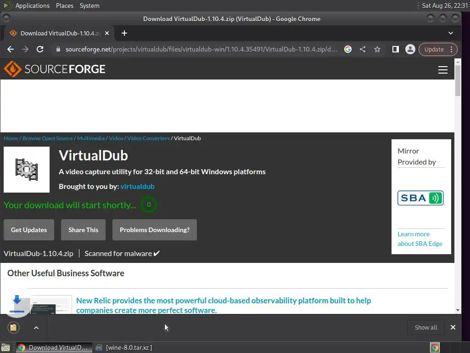Screen dimensions: 470x353
Task: Click the countdown timer circle
Action: point(149,205)
